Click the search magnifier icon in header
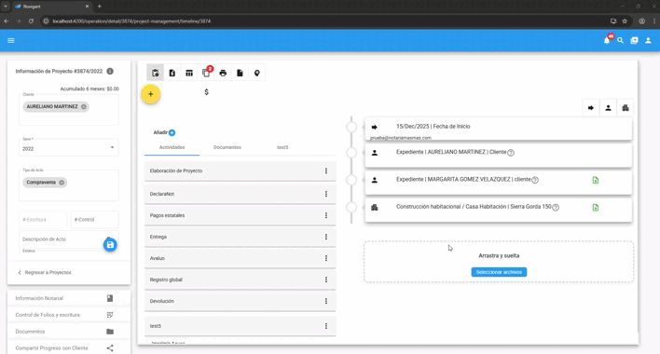 point(621,40)
